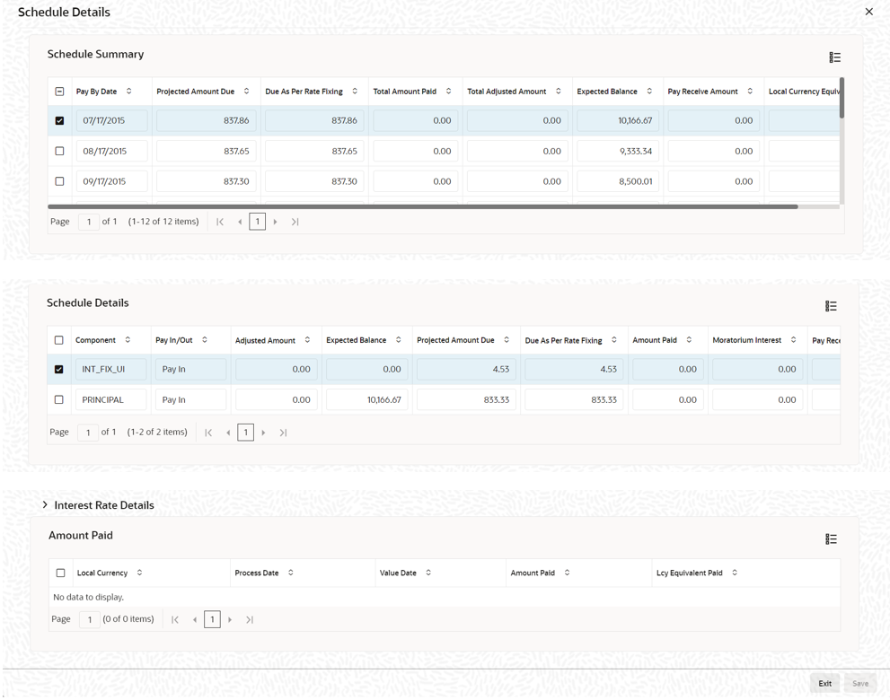Toggle select-all checkbox in Schedule Details header

tap(59, 340)
